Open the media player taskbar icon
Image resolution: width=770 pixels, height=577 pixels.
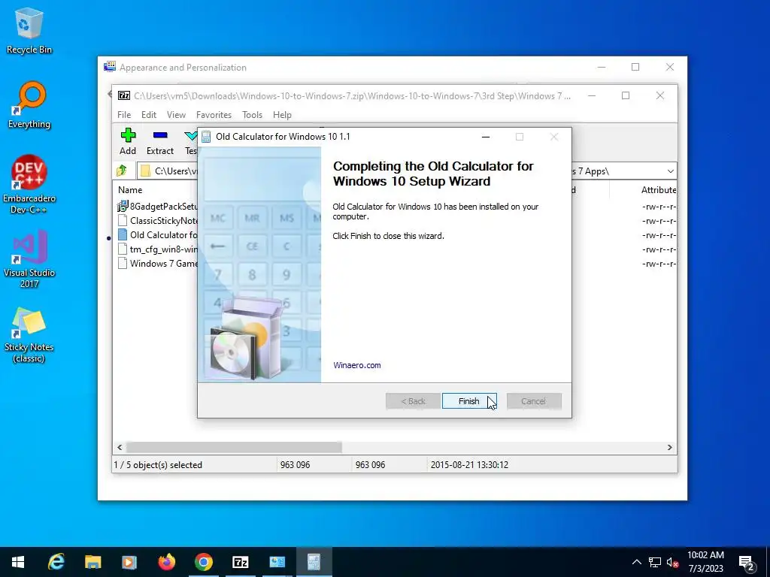point(129,562)
